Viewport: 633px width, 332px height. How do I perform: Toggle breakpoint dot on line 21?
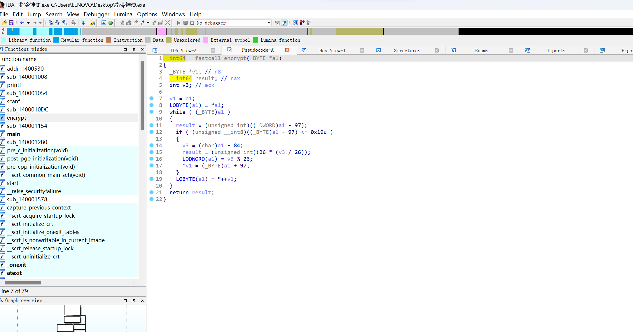(x=151, y=192)
